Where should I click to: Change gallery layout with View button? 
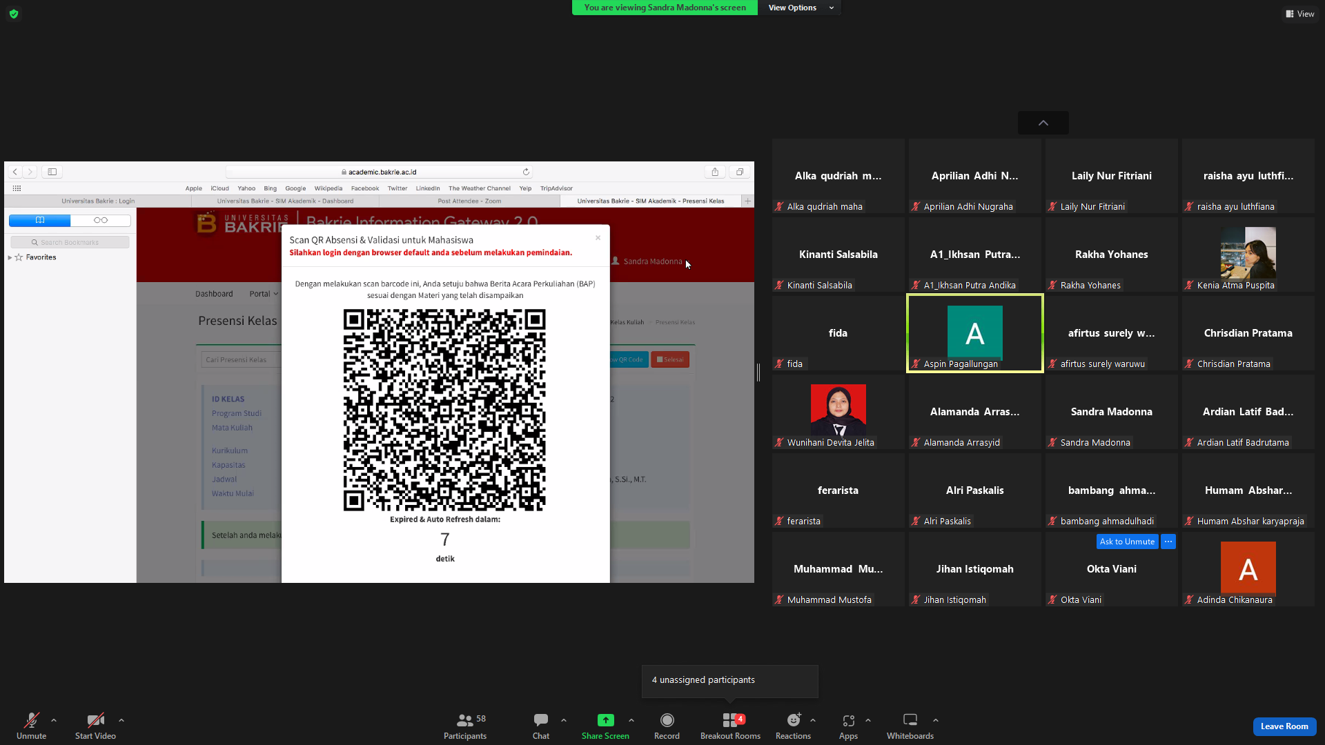pos(1299,14)
